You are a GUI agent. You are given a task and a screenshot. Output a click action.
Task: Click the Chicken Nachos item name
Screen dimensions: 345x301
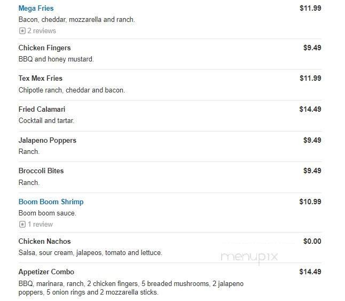[x=44, y=242]
